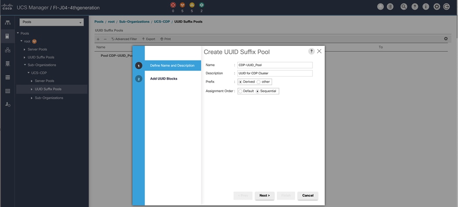Click the plus add icon in toolbar

98,39
